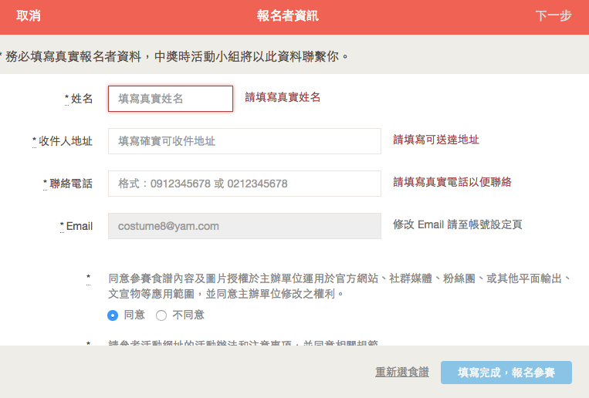Click the 請填寫可送達地址 error hint
This screenshot has width=589, height=398.
pos(436,140)
